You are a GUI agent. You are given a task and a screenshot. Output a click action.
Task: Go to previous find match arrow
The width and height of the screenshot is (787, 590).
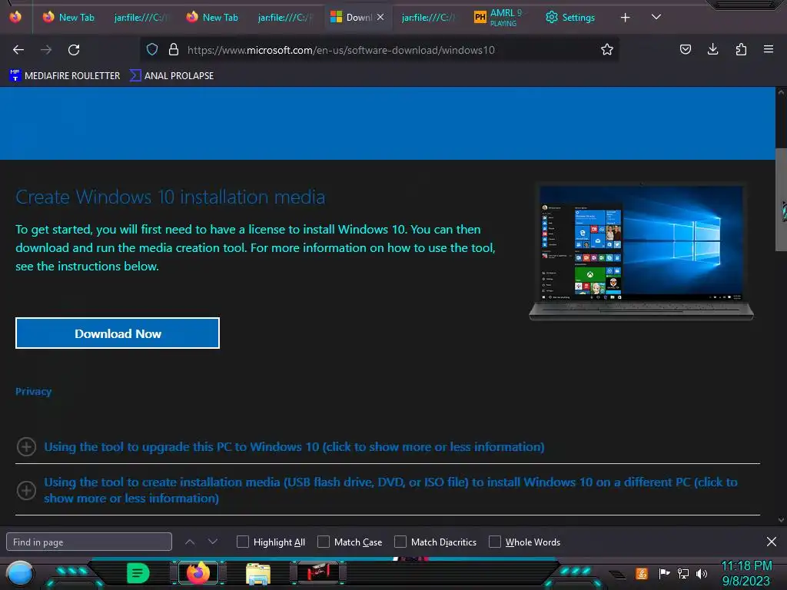coord(190,542)
